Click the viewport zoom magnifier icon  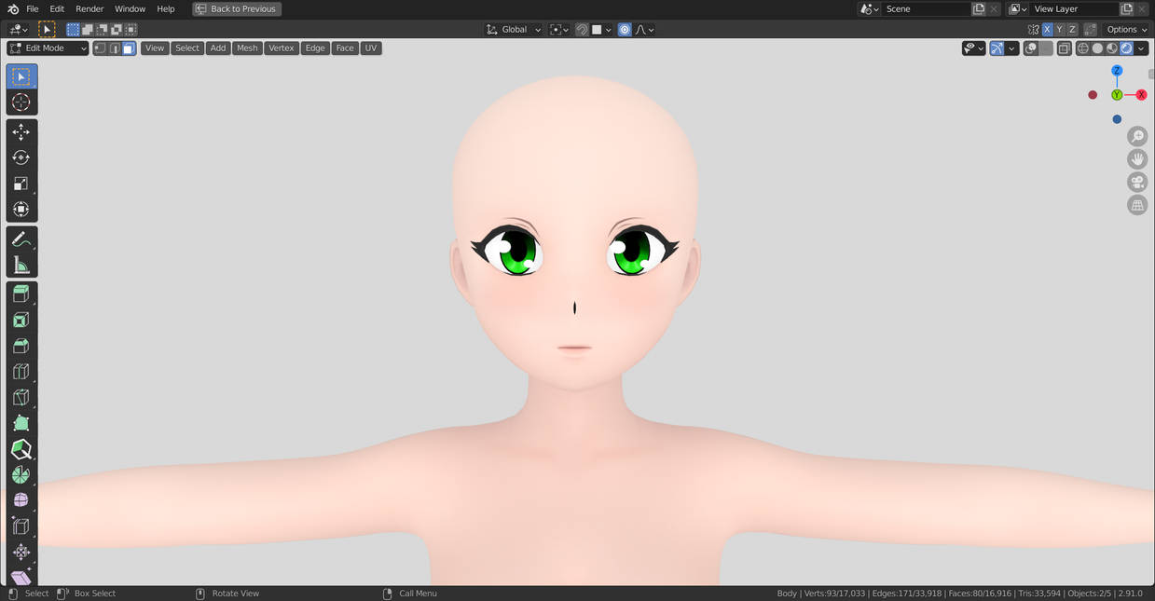(1137, 137)
